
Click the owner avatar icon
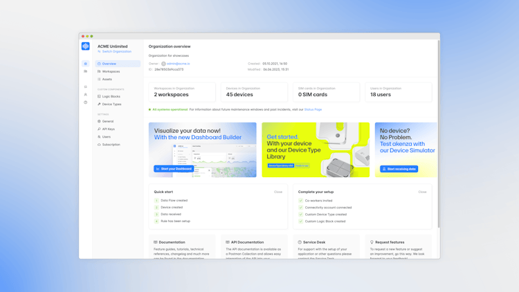coord(163,64)
